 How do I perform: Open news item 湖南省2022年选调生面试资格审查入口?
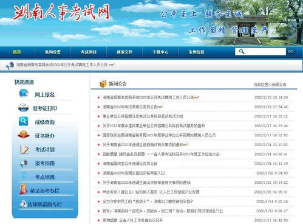coord(134,173)
